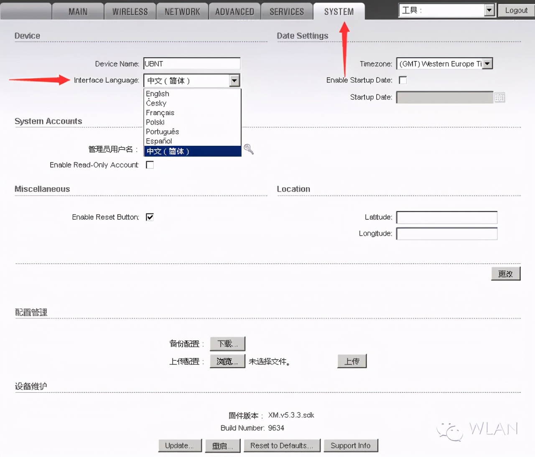This screenshot has height=457, width=535.
Task: Select the ADVANCED tab
Action: coord(234,11)
